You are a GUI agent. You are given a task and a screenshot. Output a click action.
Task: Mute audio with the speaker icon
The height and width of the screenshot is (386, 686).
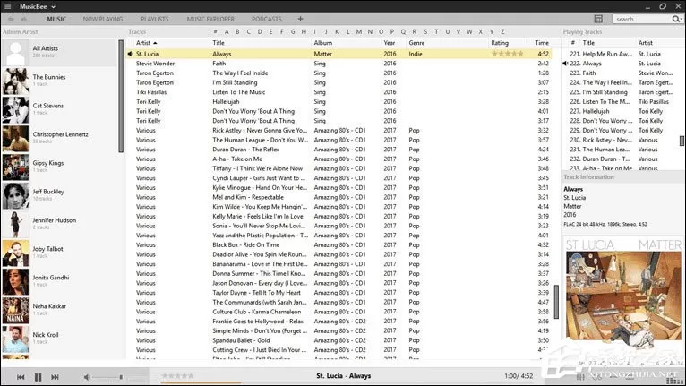click(87, 377)
